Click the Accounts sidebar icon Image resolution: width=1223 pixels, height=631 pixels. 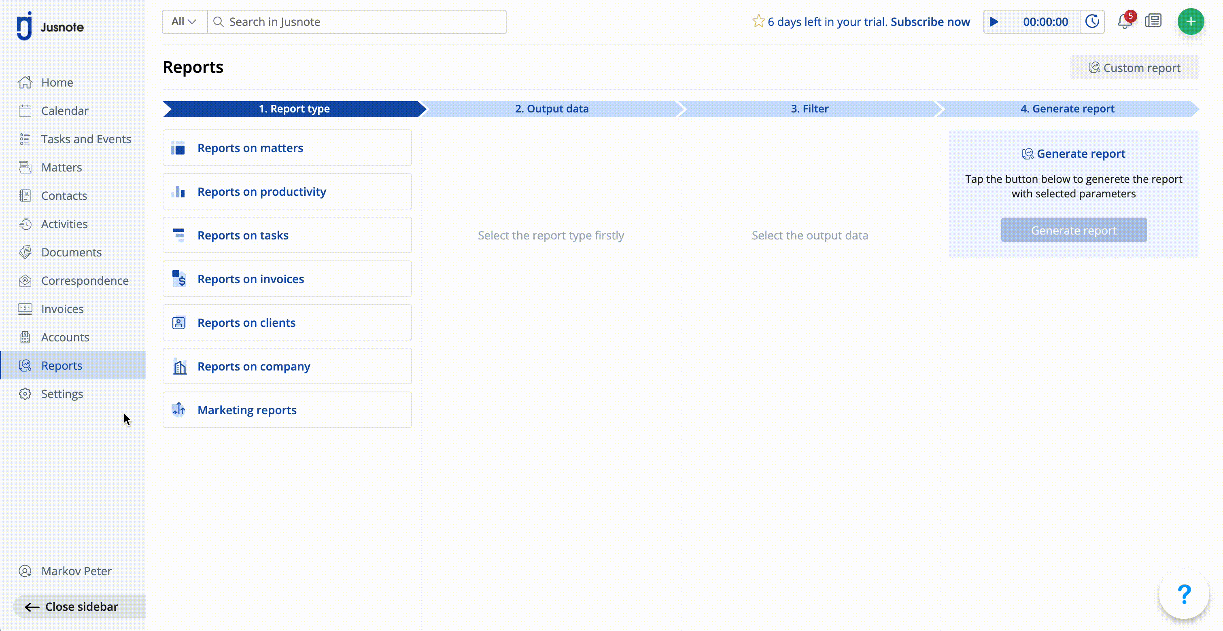25,337
